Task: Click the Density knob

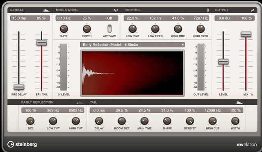Action: pyautogui.click(x=190, y=121)
